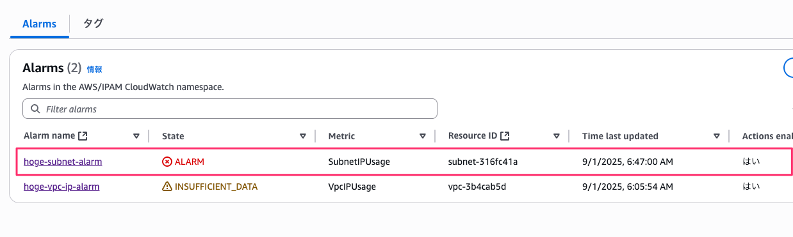The height and width of the screenshot is (237, 793).
Task: Open the hoge-subnet-alarm link
Action: [x=63, y=162]
